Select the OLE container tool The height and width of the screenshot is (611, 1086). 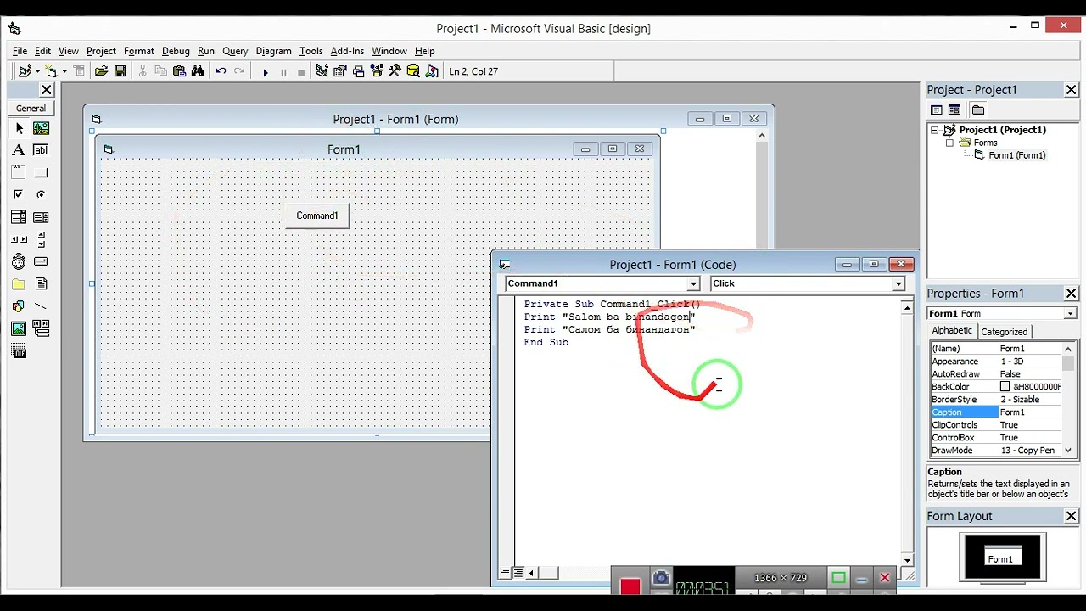pos(19,350)
